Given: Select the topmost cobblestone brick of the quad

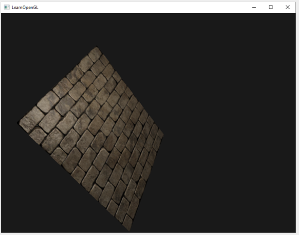Looking at the screenshot, I should click(x=96, y=53).
